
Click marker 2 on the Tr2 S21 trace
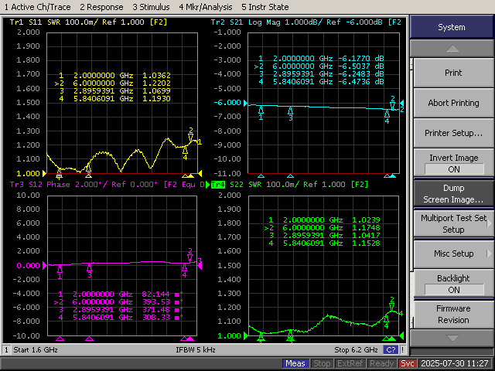[x=392, y=103]
